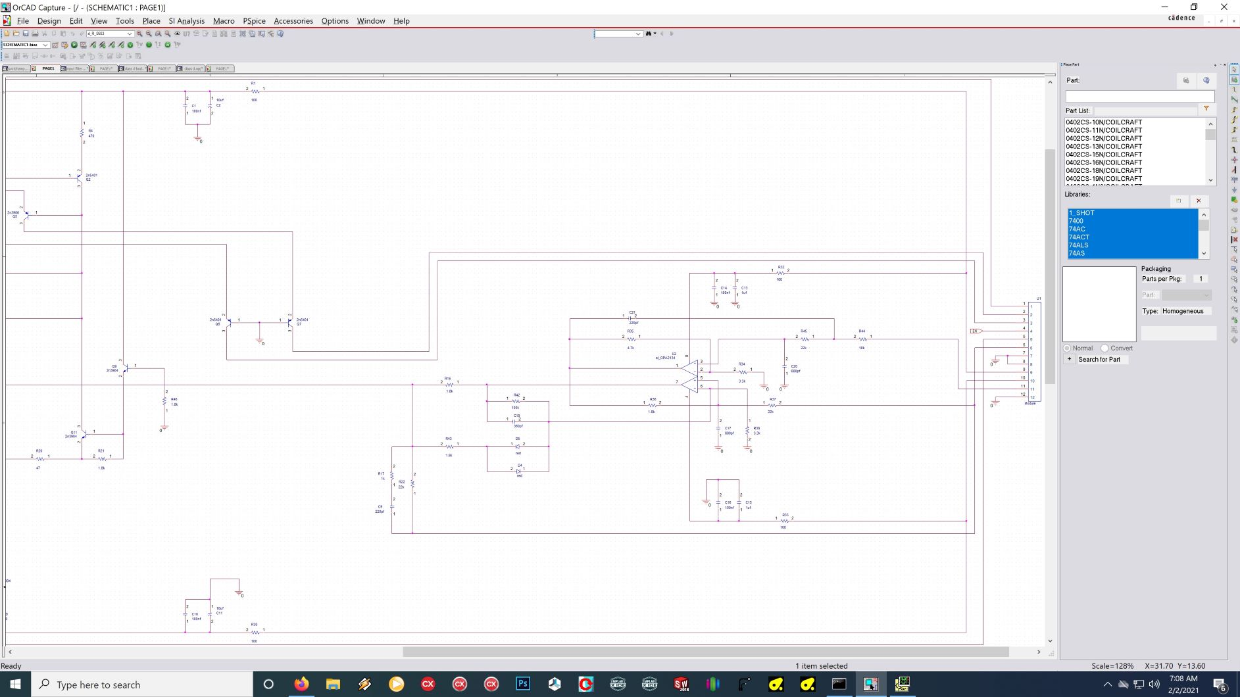Expand Search for Part with the plus button
This screenshot has height=697, width=1240.
[1069, 359]
